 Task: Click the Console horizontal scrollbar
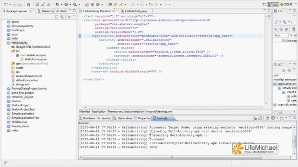click(x=172, y=157)
